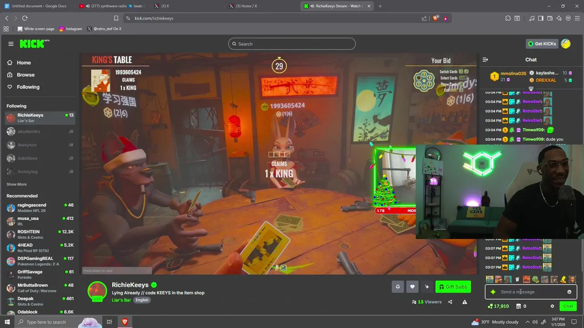584x328 pixels.
Task: Toggle the browser sidebar panel
Action: pos(541,18)
